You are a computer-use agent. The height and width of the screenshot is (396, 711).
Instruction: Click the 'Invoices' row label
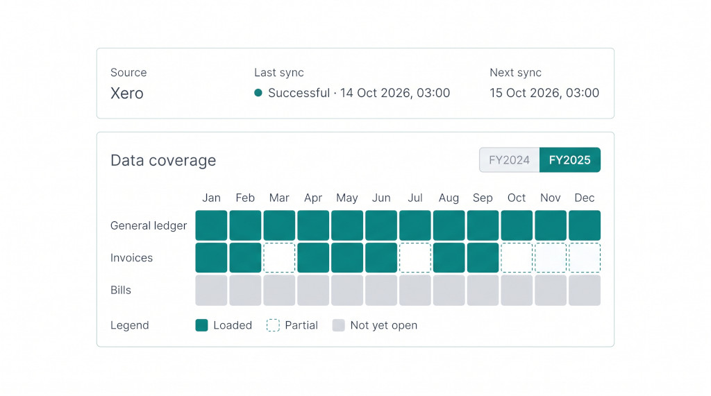click(x=131, y=258)
